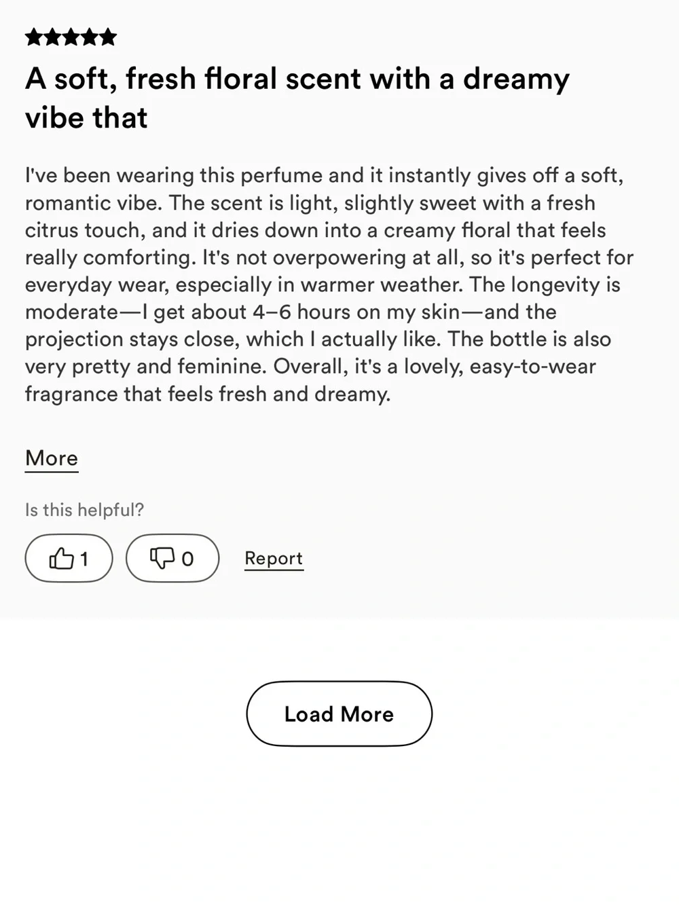Click the word "dreamy" in the heading
Viewport: 679px width, 905px height.
pos(516,80)
